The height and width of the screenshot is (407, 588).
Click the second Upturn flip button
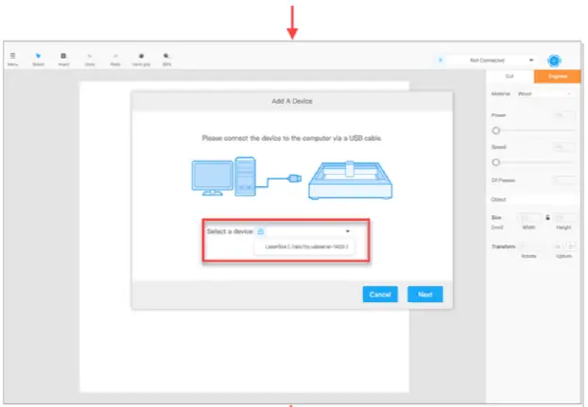click(571, 246)
